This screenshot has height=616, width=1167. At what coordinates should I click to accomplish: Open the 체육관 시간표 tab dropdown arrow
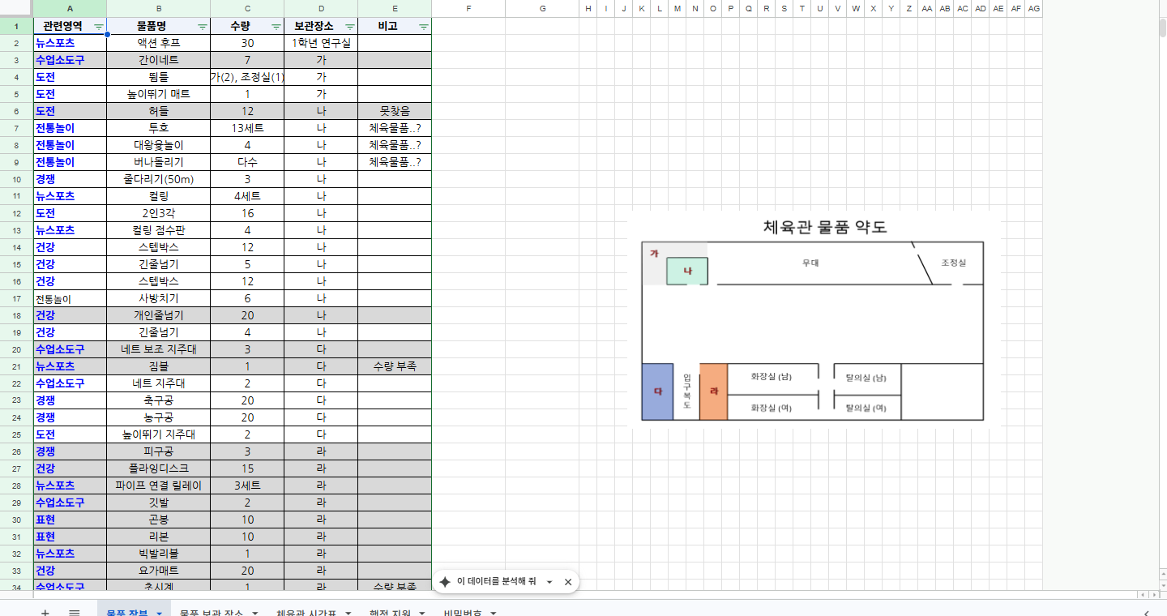[348, 613]
